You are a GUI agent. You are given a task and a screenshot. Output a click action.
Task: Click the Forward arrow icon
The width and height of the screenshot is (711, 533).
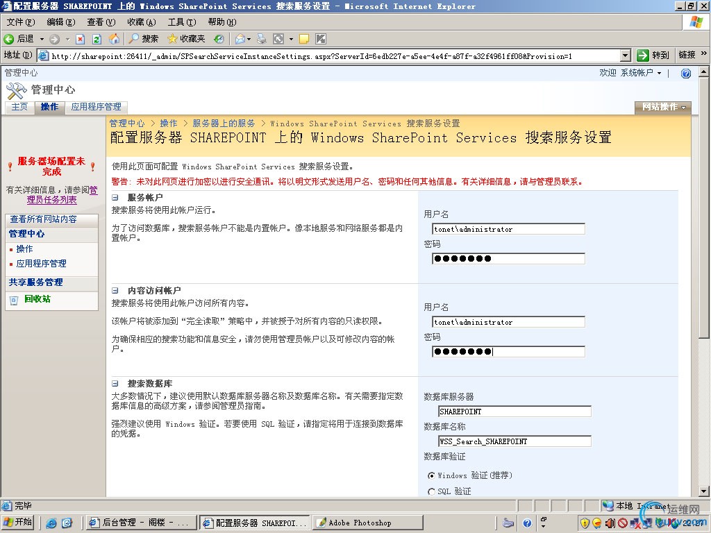pyautogui.click(x=54, y=39)
